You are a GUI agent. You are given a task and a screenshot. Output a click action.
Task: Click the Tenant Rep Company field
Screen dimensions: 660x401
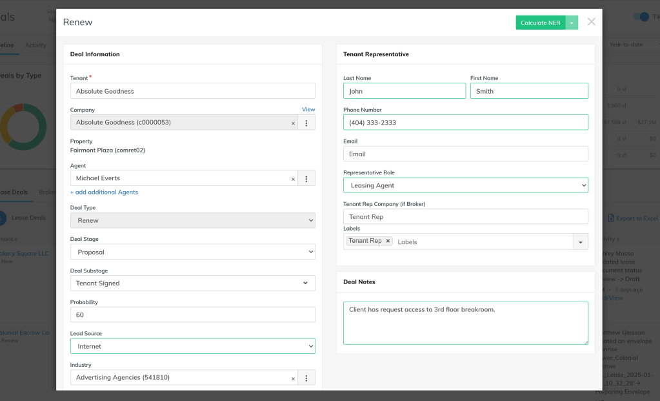(466, 216)
